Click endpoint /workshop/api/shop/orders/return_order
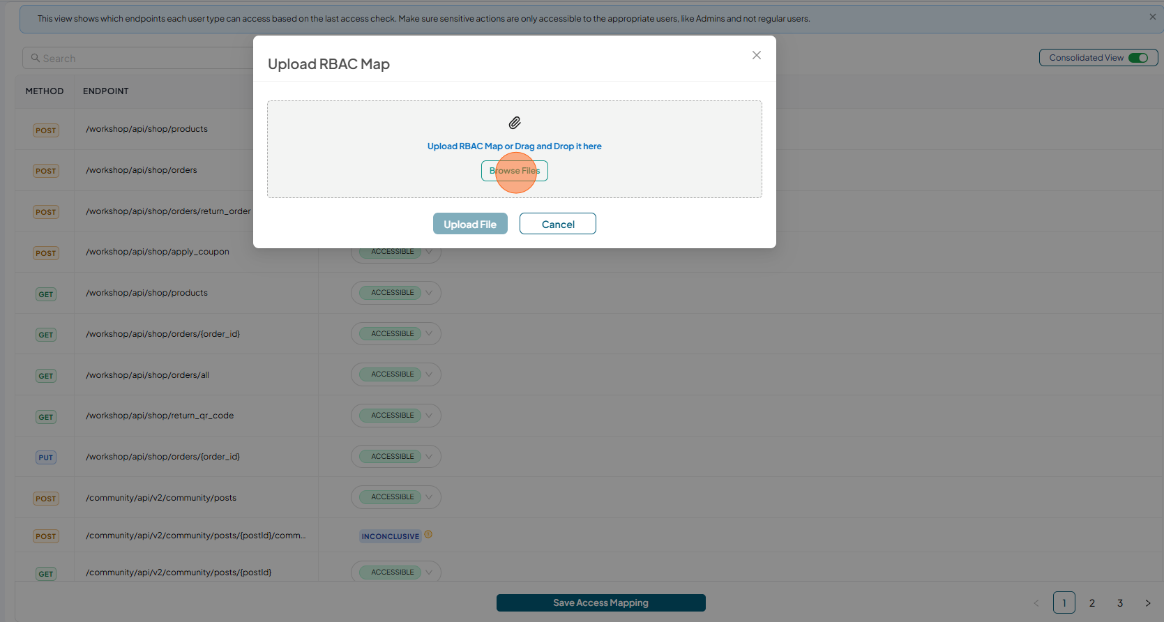This screenshot has width=1164, height=622. [x=168, y=211]
